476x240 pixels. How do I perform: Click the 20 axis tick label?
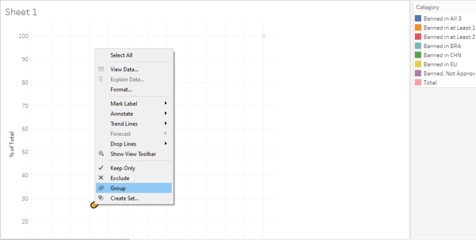[25, 221]
